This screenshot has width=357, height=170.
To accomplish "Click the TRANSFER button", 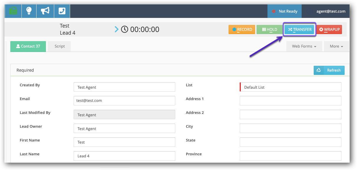I will (x=300, y=29).
